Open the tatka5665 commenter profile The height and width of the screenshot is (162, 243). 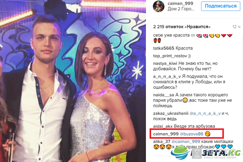pyautogui.click(x=164, y=48)
